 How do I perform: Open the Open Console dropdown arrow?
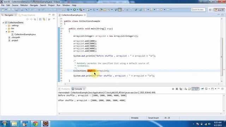pos(215,89)
